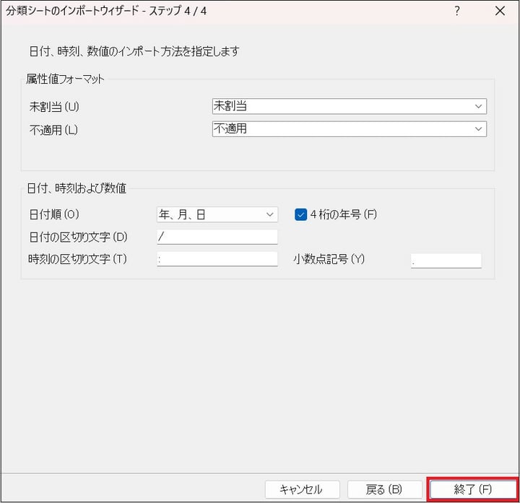Image resolution: width=520 pixels, height=503 pixels.
Task: Click the 日付の区切り文字 input field
Action: (217, 237)
